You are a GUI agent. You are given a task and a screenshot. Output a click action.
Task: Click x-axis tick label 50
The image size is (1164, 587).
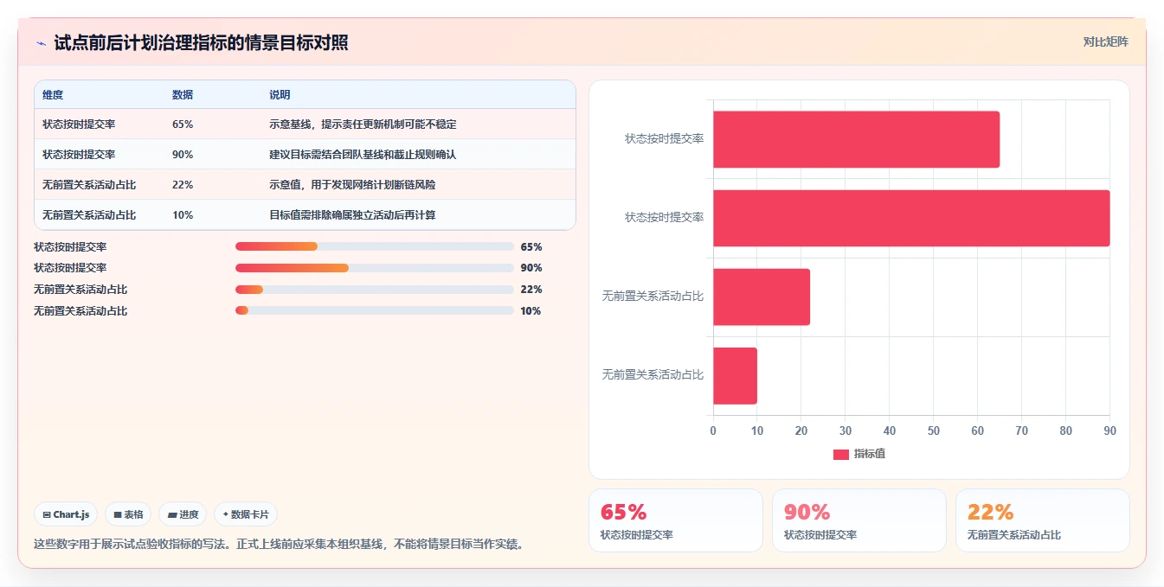click(x=934, y=431)
